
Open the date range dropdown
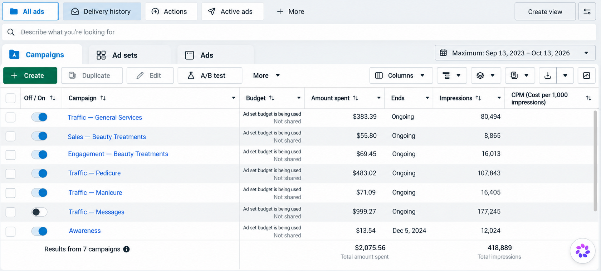coord(515,53)
